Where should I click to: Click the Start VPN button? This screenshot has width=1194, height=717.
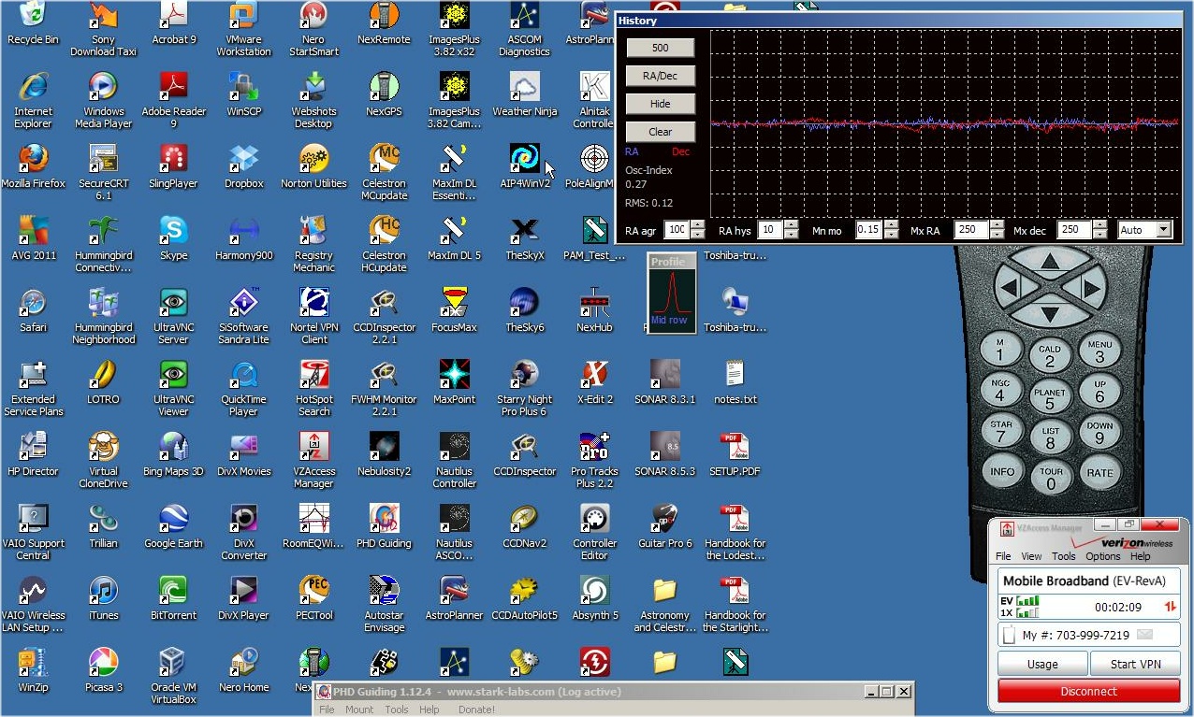coord(1135,665)
